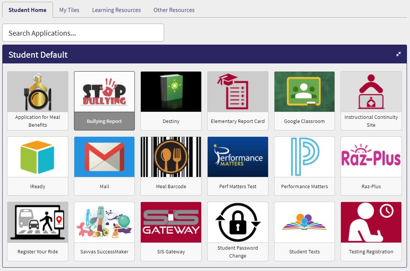Click the Destiny book icon
Screen dimensions: 410x271
(171, 92)
